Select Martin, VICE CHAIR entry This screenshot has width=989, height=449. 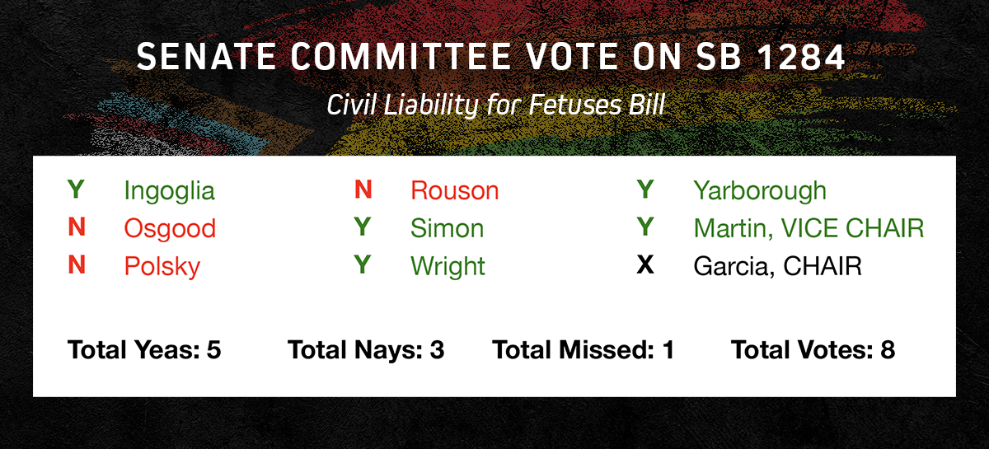pos(809,228)
